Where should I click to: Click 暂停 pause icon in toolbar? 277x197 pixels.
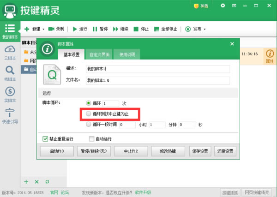(95, 29)
